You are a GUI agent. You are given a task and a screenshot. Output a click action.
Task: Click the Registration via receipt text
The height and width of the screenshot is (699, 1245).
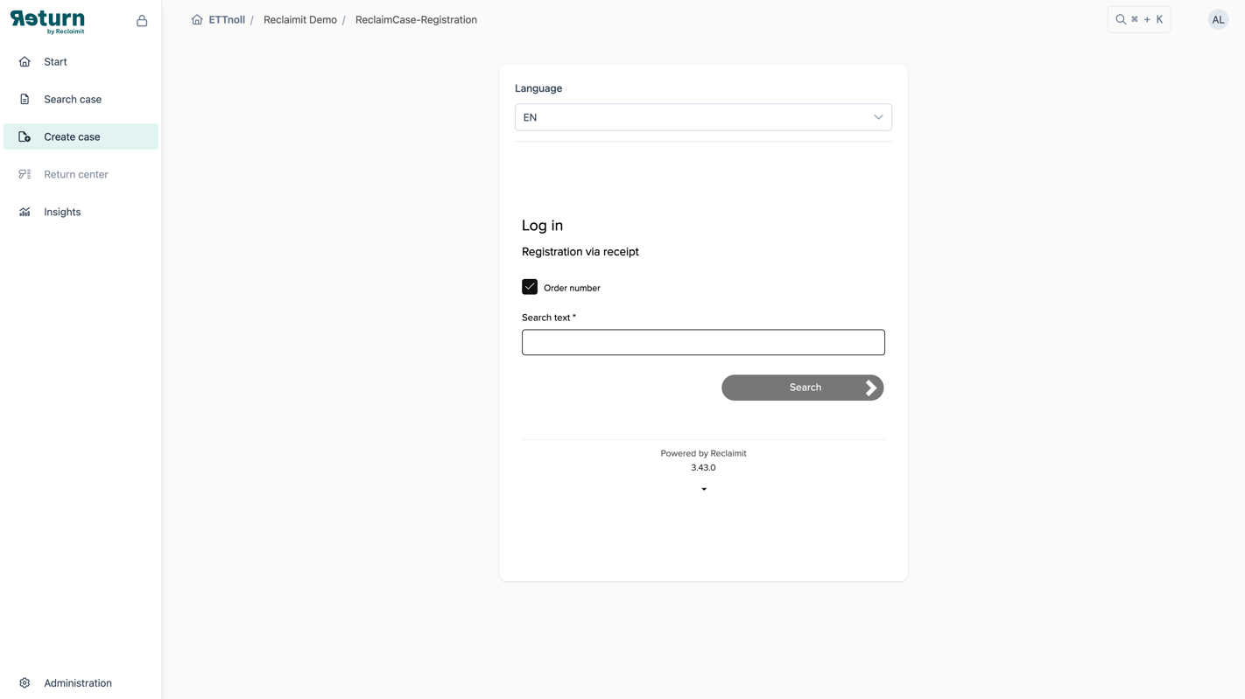pos(580,252)
